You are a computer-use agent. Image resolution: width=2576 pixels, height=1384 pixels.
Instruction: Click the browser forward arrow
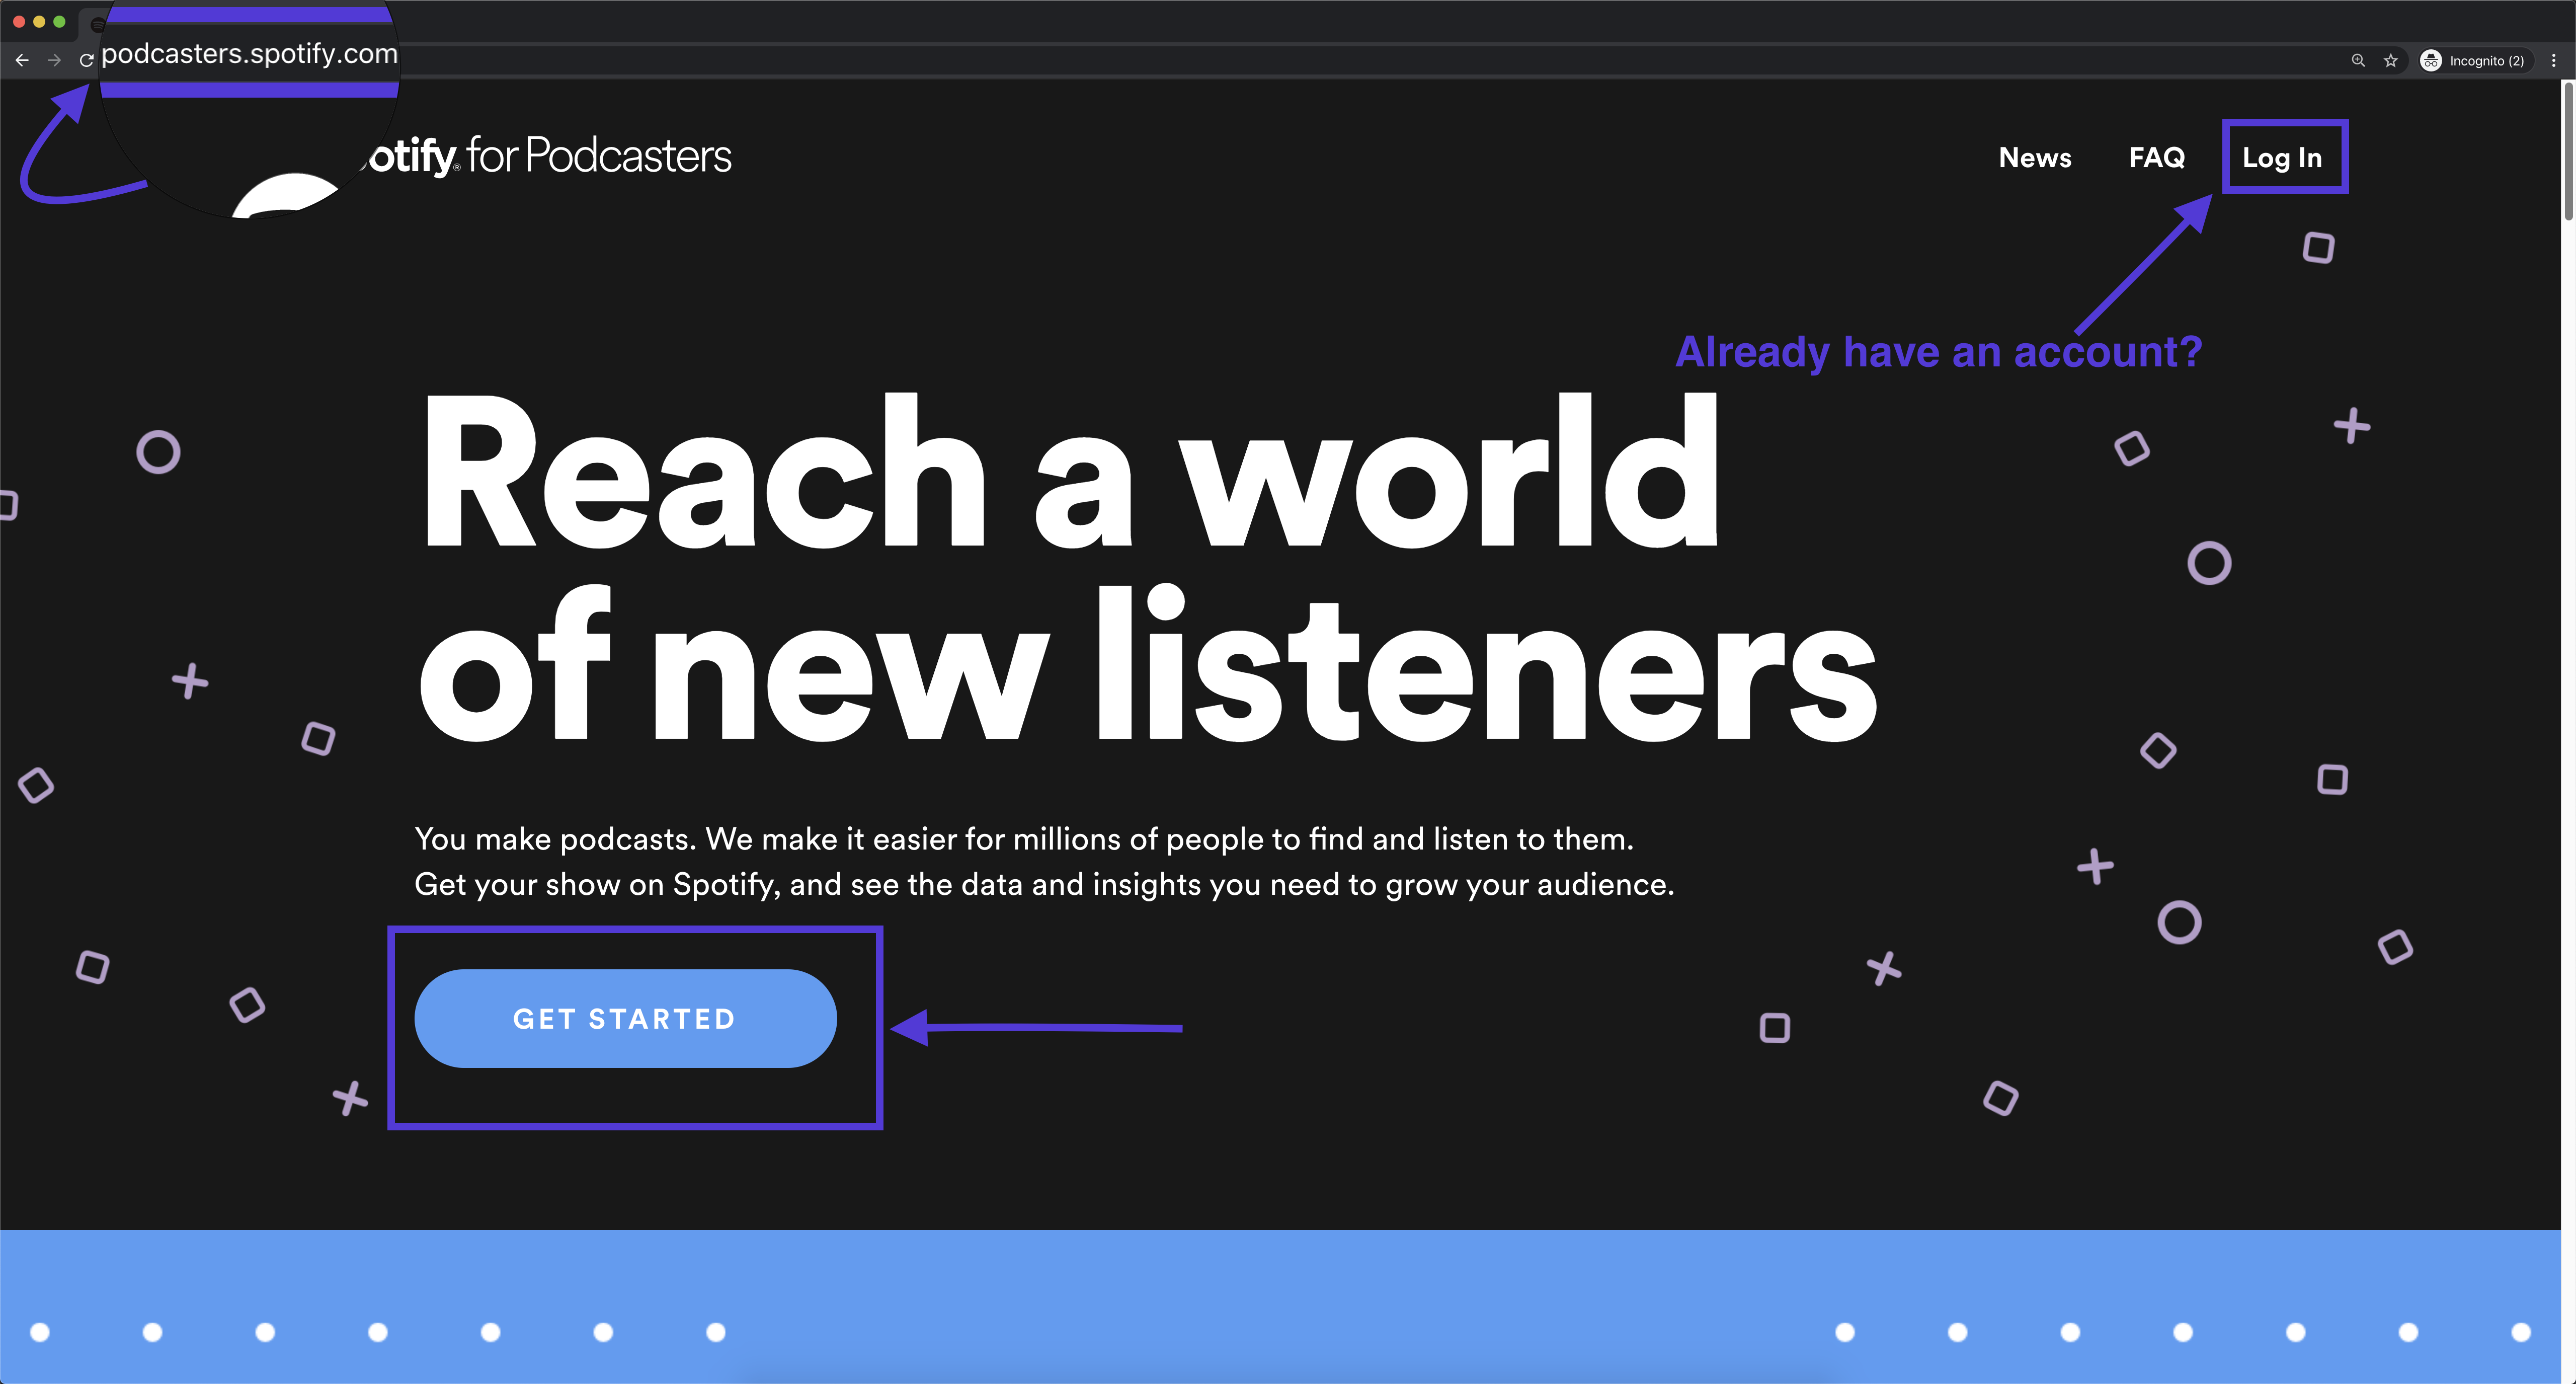point(55,61)
